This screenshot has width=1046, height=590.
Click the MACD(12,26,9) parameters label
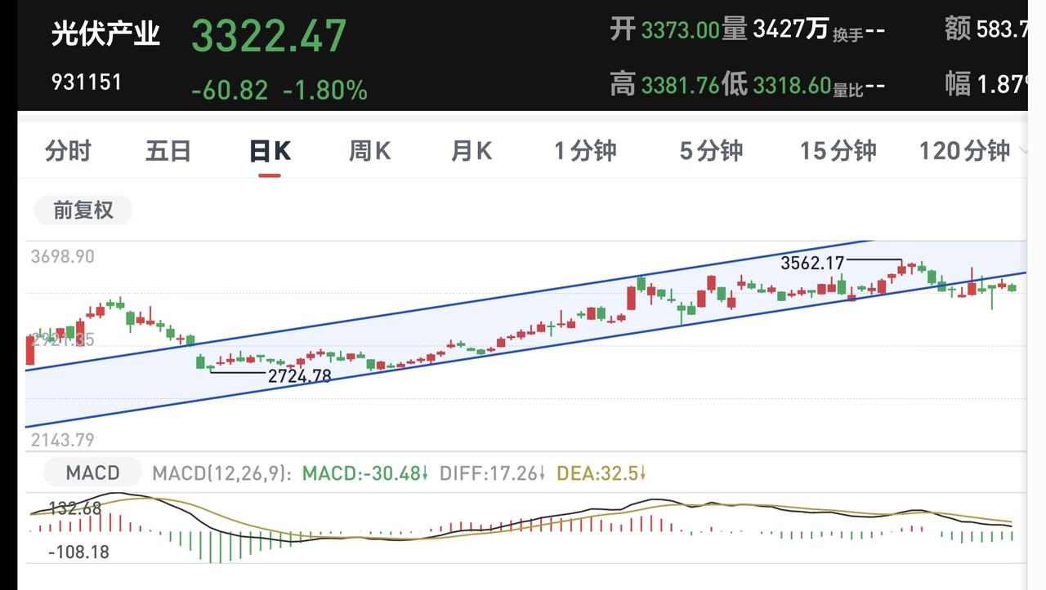tap(222, 473)
